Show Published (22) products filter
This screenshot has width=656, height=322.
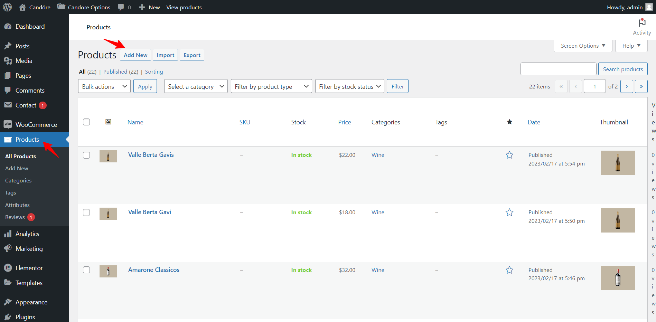point(121,72)
